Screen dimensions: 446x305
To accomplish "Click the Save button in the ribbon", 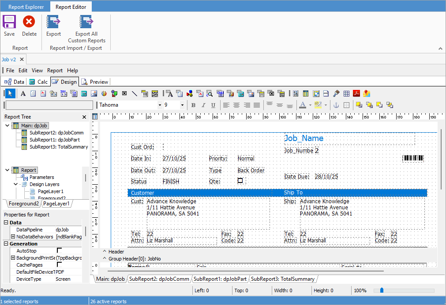I will pyautogui.click(x=9, y=26).
